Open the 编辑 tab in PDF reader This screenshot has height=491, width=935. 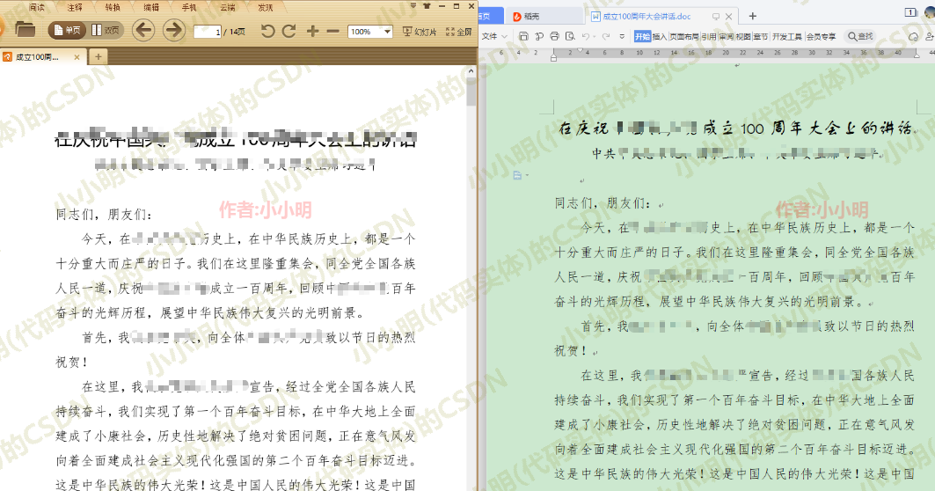point(151,7)
